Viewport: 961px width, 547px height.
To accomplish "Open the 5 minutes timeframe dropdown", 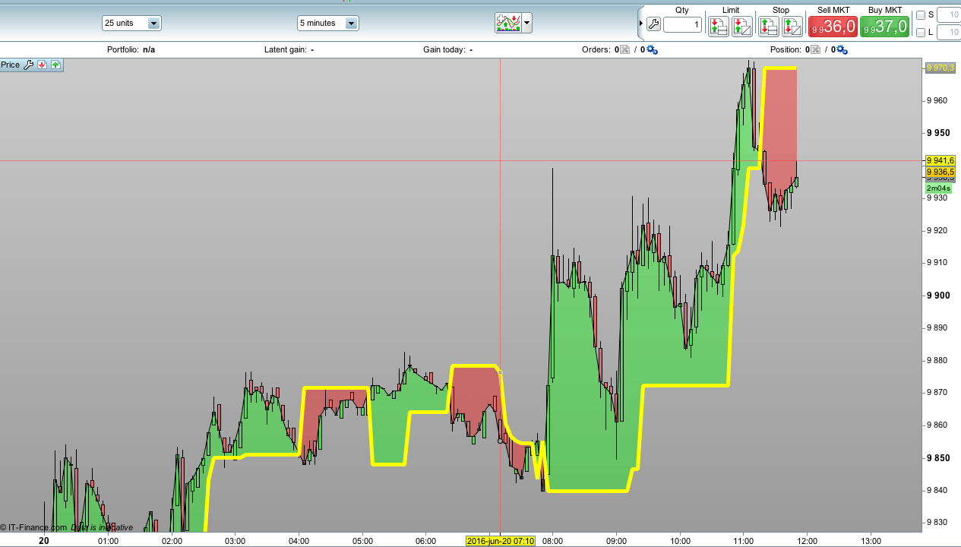I will coord(327,23).
